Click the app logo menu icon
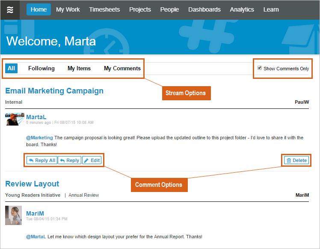Viewport: 320px width, 249px height. click(10, 9)
